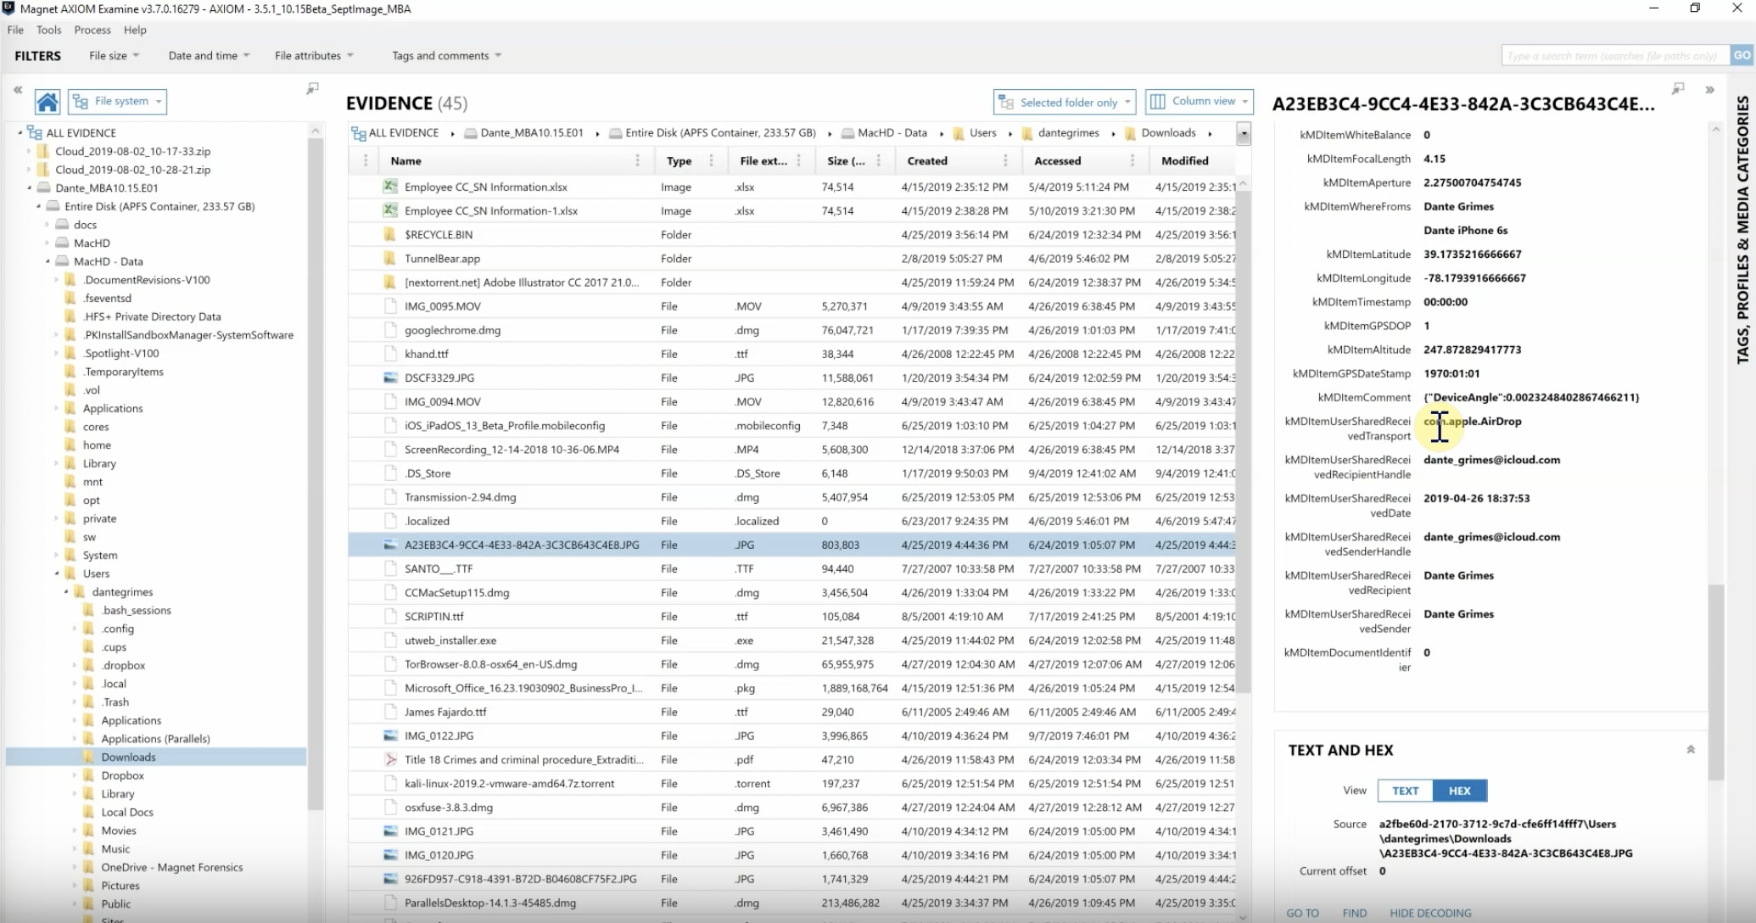This screenshot has height=923, width=1756.
Task: Open the File attributes filter dropdown
Action: point(314,55)
